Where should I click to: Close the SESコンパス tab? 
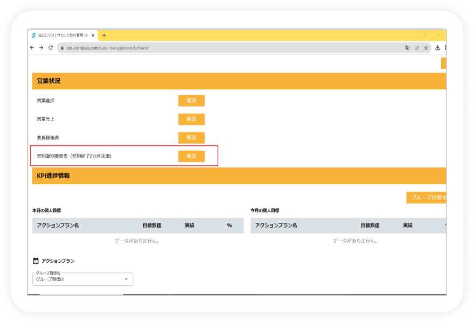93,36
